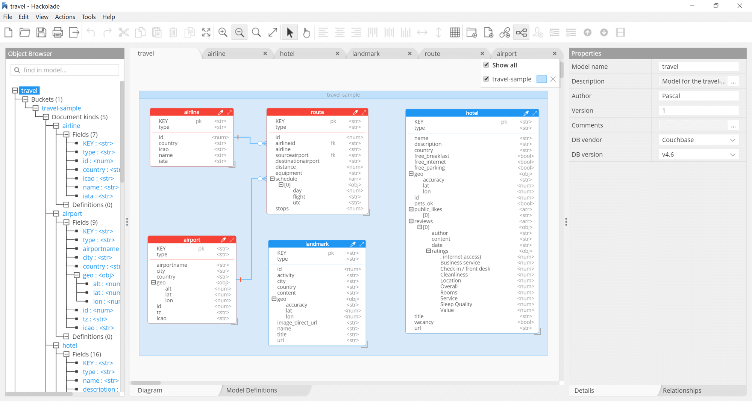Zoom in with magnifier plus icon
This screenshot has width=752, height=401.
point(223,33)
